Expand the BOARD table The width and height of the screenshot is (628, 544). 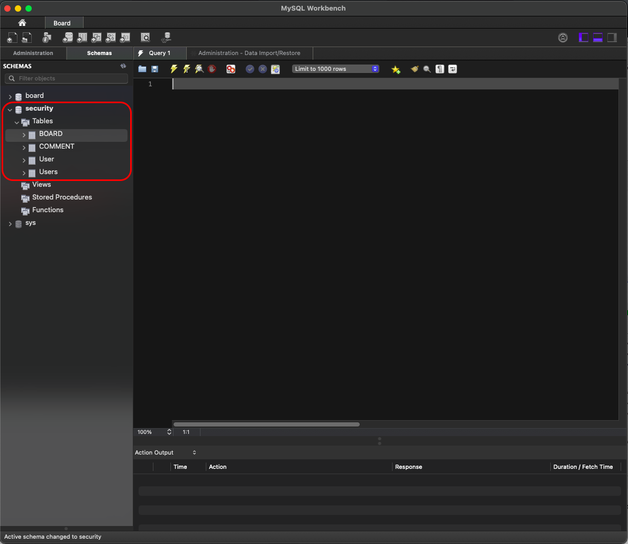[x=24, y=135]
